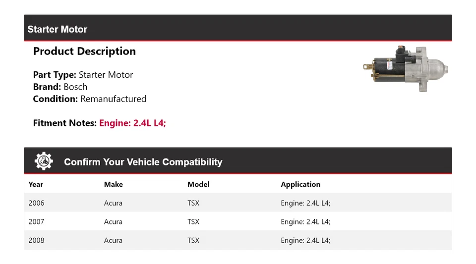The image size is (476, 264).
Task: Select the 2007 year cell
Action: (36, 221)
